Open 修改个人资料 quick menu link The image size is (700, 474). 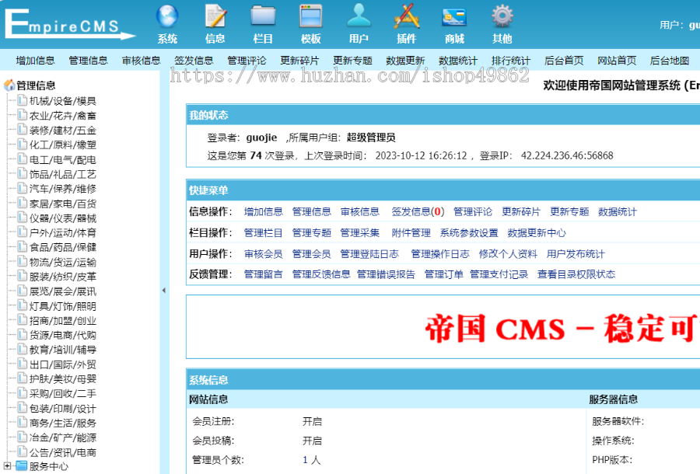point(508,253)
